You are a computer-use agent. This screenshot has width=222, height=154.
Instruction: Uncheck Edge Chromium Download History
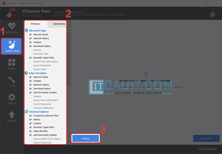pyautogui.click(x=31, y=89)
